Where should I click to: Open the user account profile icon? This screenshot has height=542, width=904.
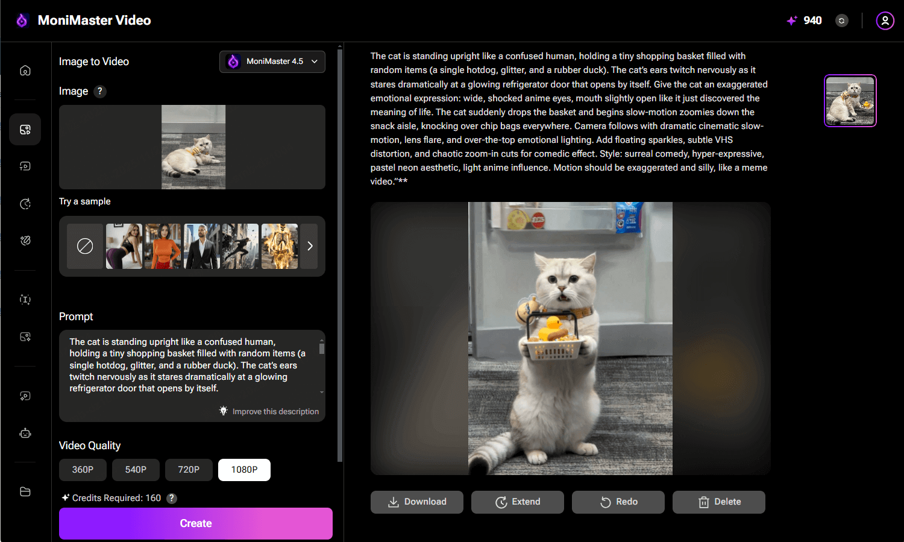[x=885, y=20]
